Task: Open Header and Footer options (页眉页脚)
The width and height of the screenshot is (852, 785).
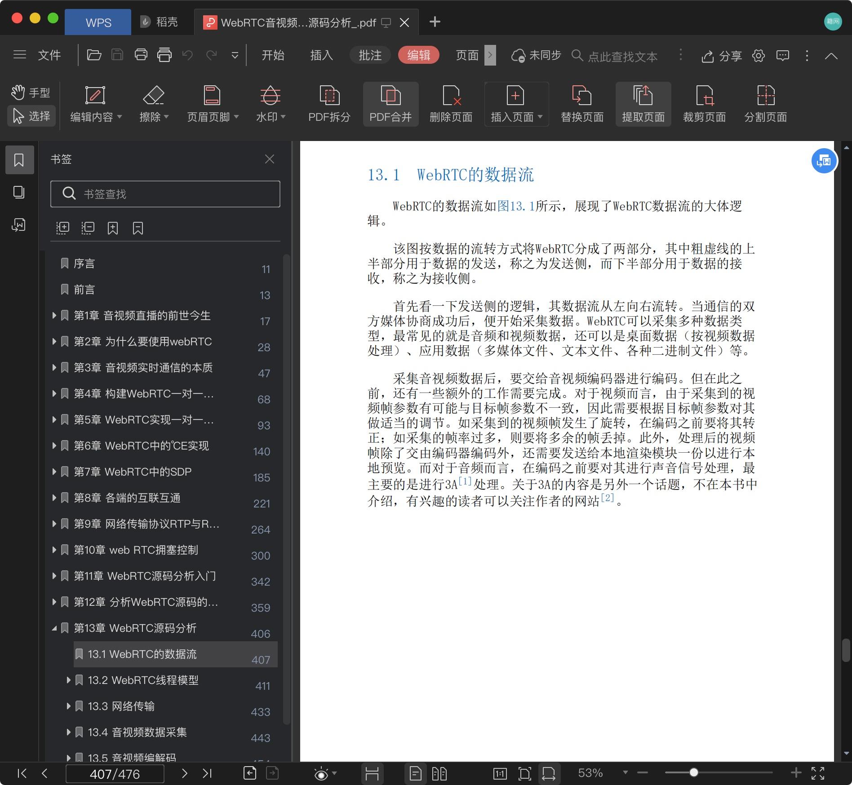Action: (213, 104)
